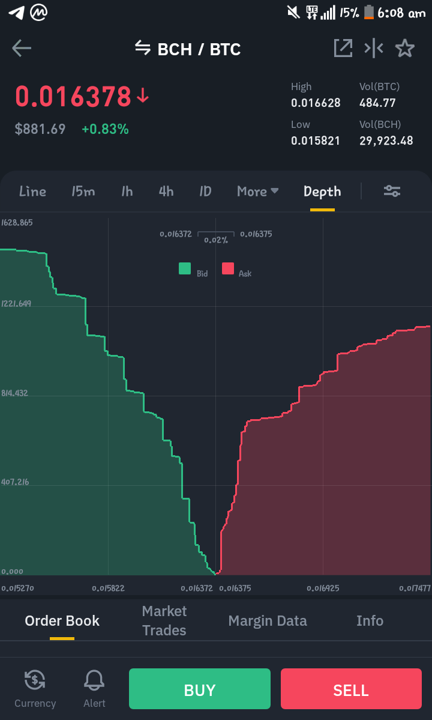Select the 4h interval tab

pyautogui.click(x=166, y=191)
